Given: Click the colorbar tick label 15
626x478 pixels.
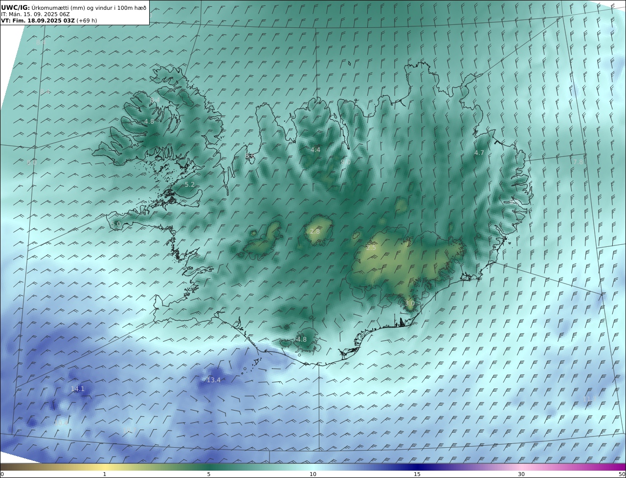Looking at the screenshot, I should pos(417,474).
